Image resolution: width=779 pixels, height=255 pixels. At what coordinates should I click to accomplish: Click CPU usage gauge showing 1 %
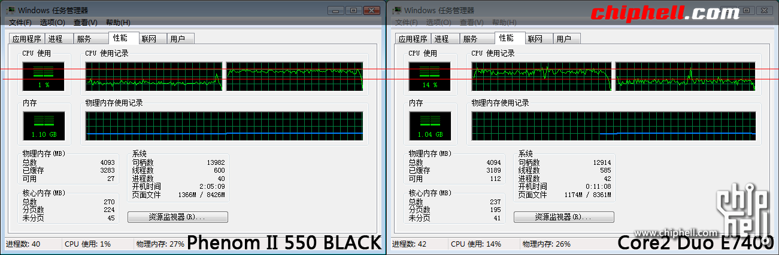tap(44, 76)
